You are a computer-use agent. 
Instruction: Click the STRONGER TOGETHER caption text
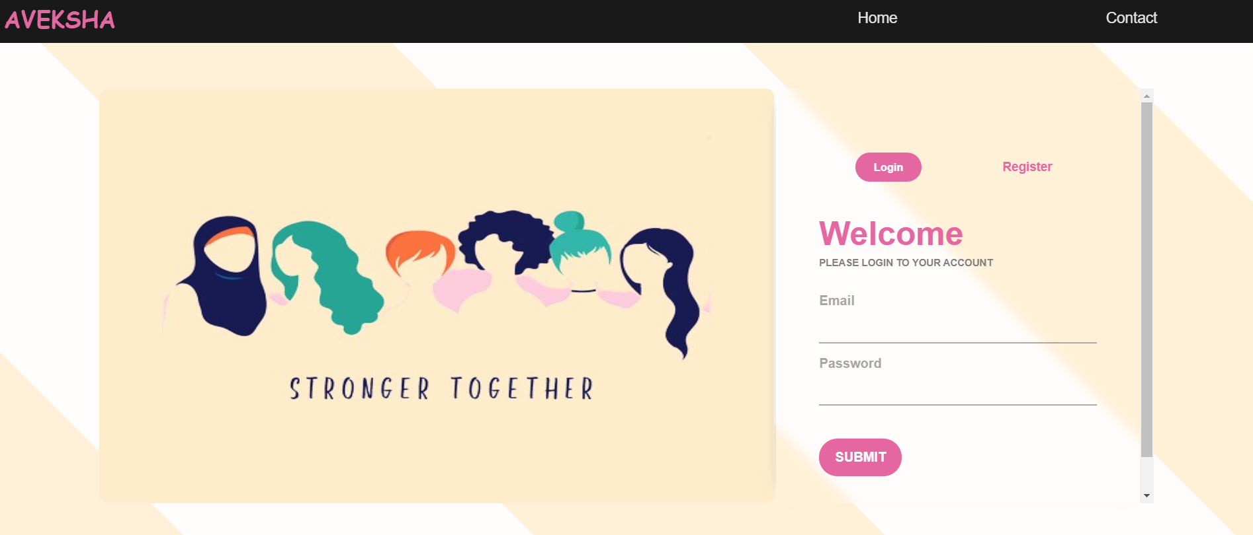tap(441, 388)
